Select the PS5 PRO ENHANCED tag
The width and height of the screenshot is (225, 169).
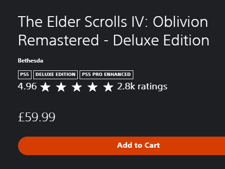pos(106,75)
